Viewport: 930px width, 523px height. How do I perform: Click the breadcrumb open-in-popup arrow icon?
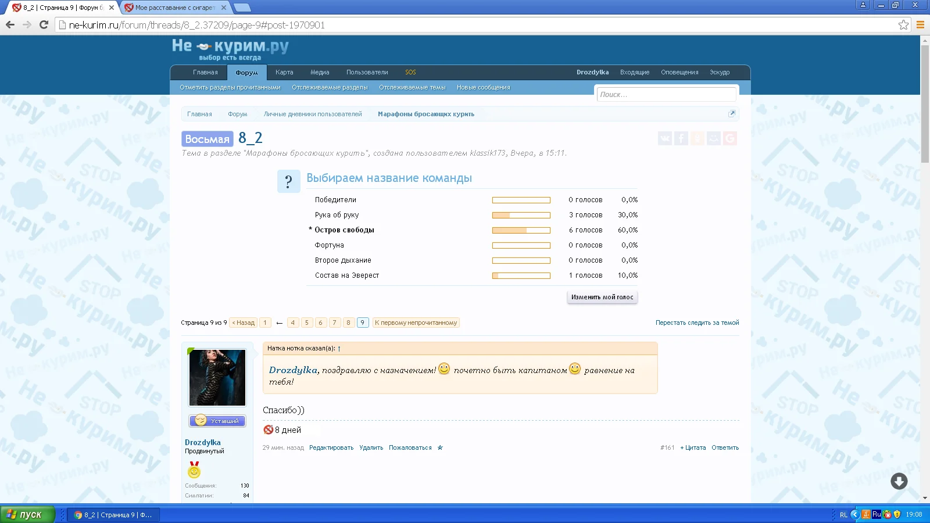tap(732, 114)
